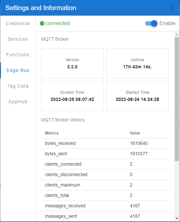Click the scrollbar up arrow

[x=177, y=35]
